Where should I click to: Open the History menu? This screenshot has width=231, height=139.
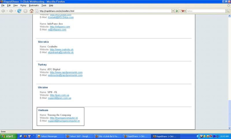coord(23,6)
